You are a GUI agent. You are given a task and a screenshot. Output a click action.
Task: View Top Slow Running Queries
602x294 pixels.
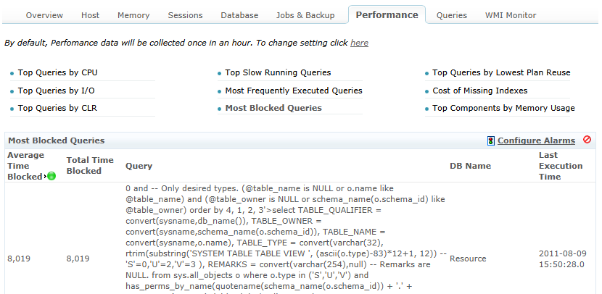(x=278, y=72)
